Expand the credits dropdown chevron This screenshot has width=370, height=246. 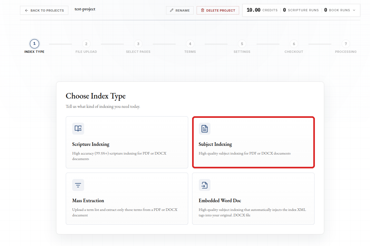[x=354, y=10]
